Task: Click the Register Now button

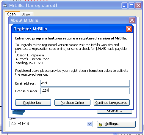Action: (x=33, y=103)
